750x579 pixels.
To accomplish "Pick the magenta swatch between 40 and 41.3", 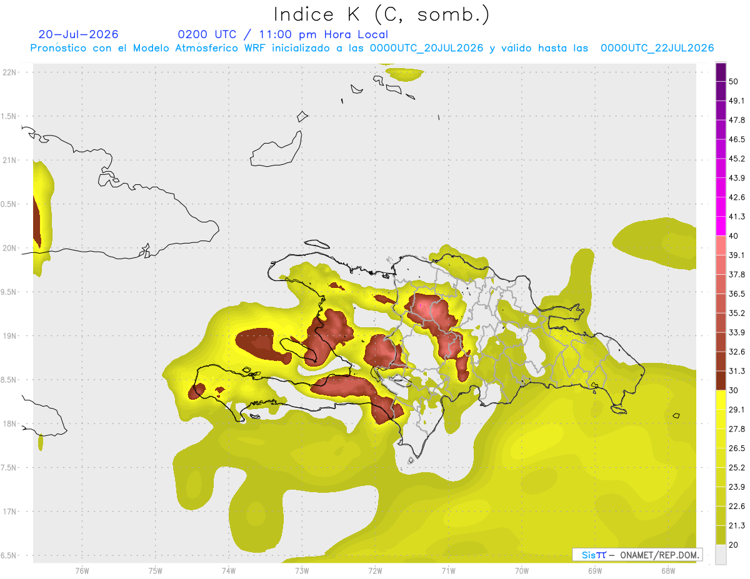I will (721, 226).
